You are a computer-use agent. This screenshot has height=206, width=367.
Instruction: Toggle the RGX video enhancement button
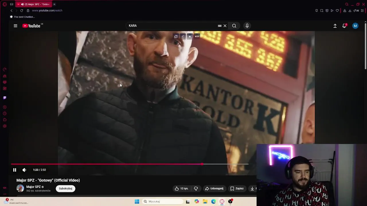197,37
